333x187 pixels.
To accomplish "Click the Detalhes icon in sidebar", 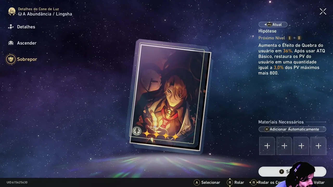I will click(11, 27).
